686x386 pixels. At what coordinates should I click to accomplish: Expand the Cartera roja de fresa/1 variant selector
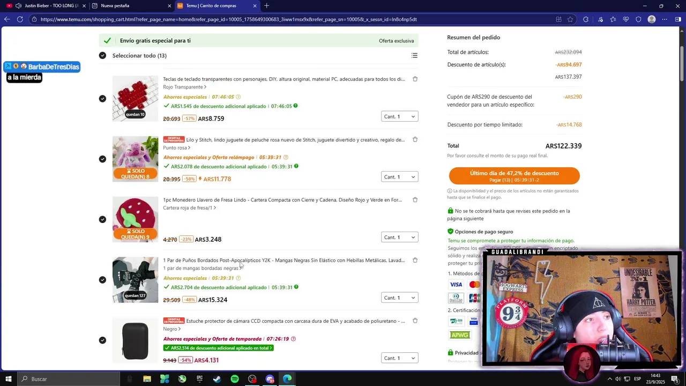coord(190,208)
